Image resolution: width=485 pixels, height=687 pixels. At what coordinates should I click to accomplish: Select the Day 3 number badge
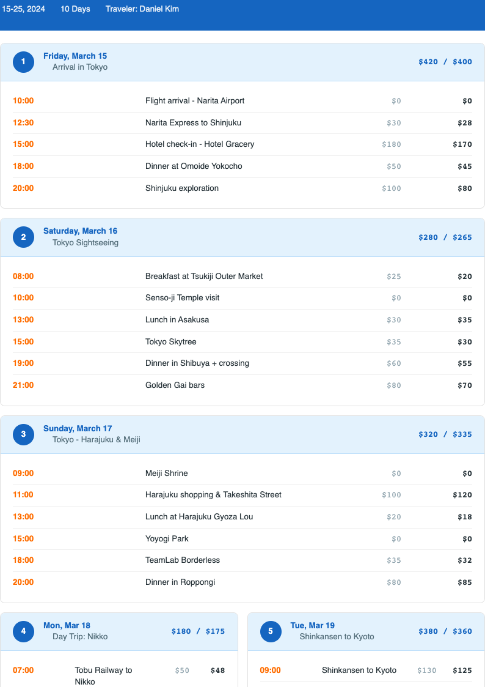tap(23, 434)
